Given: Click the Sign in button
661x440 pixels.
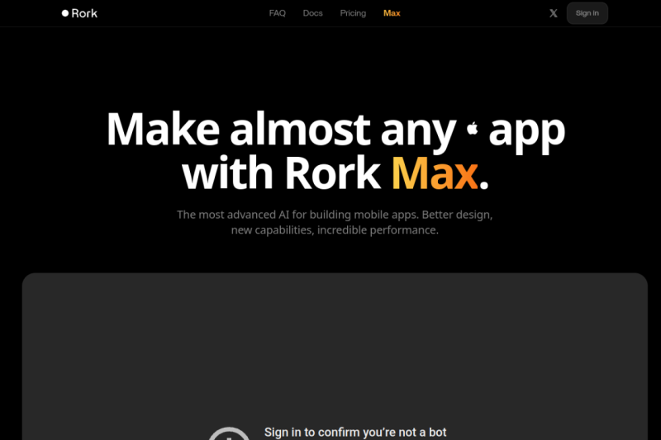Looking at the screenshot, I should [587, 13].
